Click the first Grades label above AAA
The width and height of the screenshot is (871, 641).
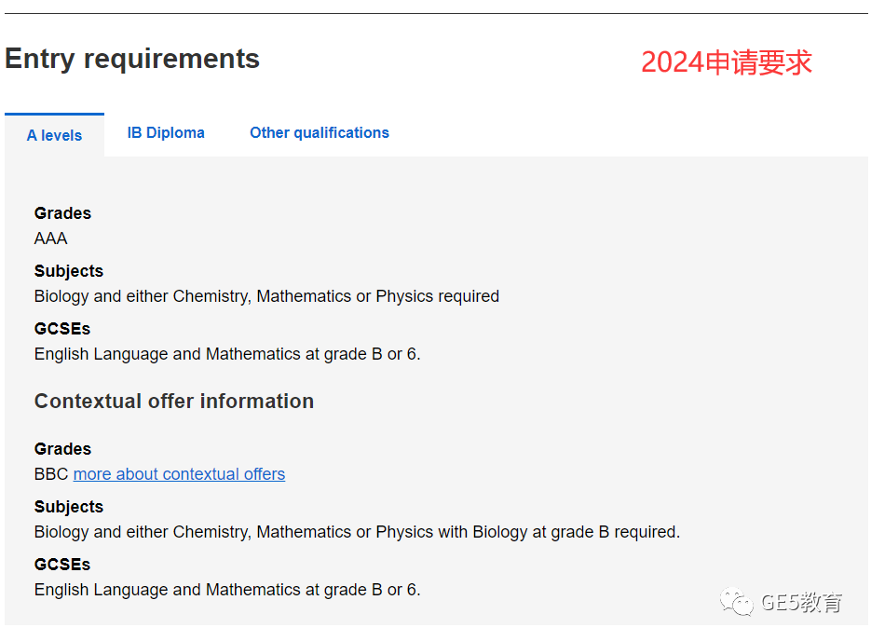tap(62, 213)
